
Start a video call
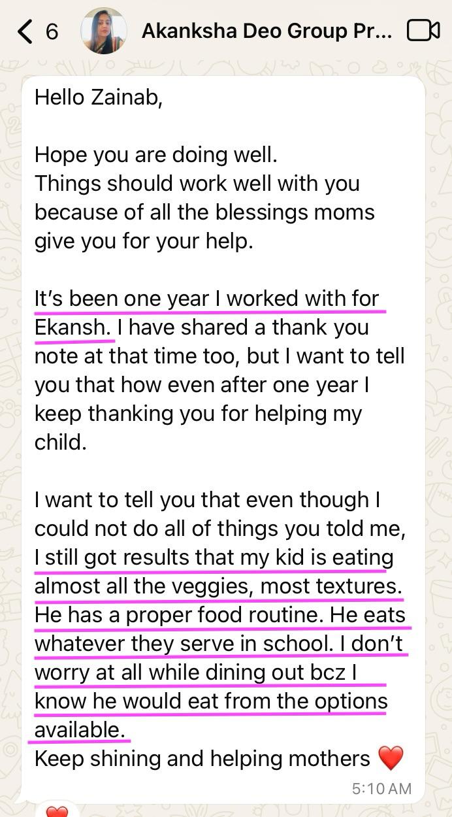[423, 31]
